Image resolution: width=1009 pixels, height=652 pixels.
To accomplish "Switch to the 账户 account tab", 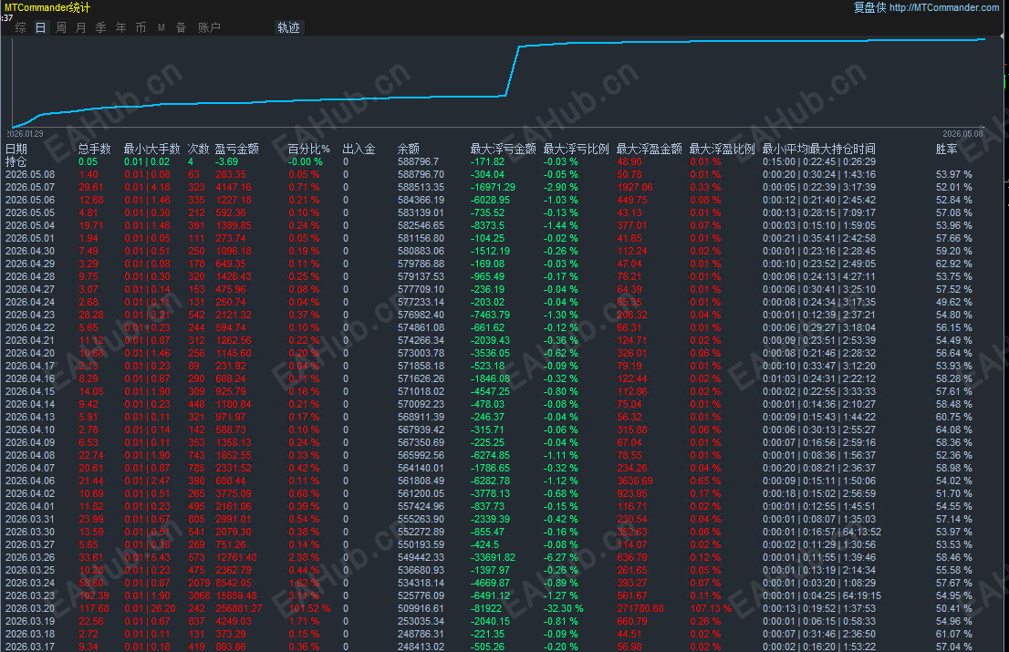I will (x=209, y=27).
